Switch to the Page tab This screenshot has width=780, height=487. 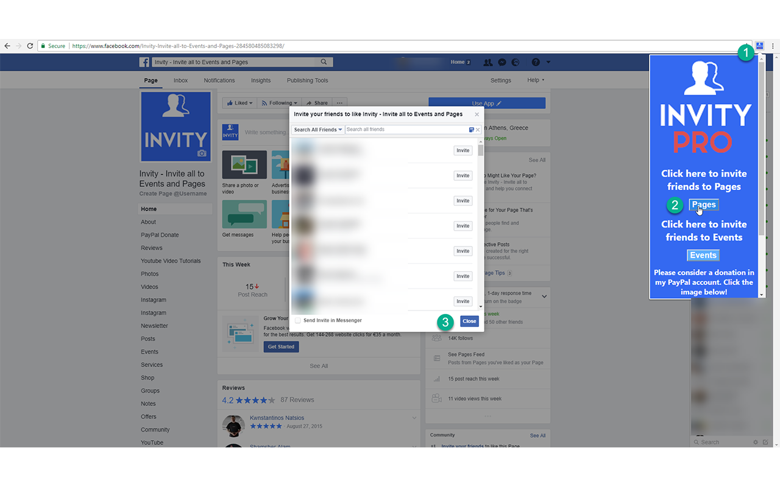pyautogui.click(x=151, y=80)
